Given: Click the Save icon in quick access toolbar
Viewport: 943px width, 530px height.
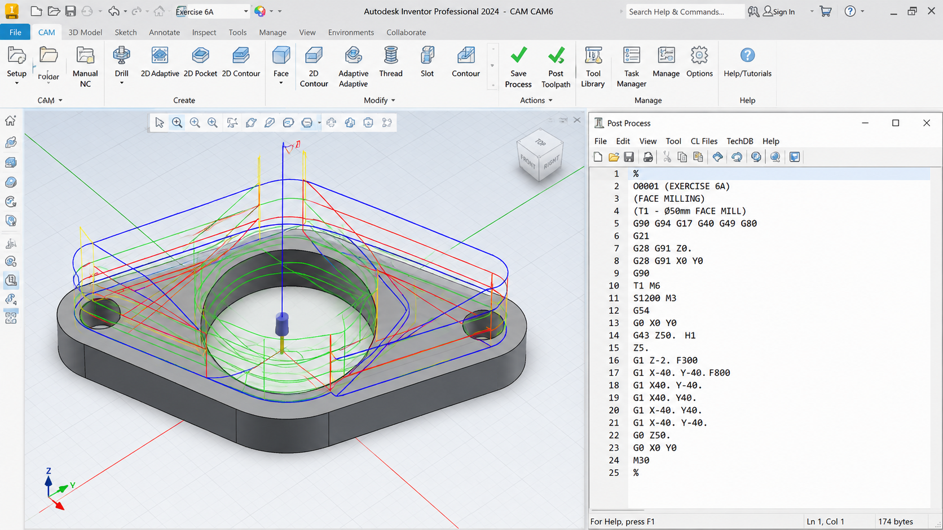Looking at the screenshot, I should click(70, 11).
